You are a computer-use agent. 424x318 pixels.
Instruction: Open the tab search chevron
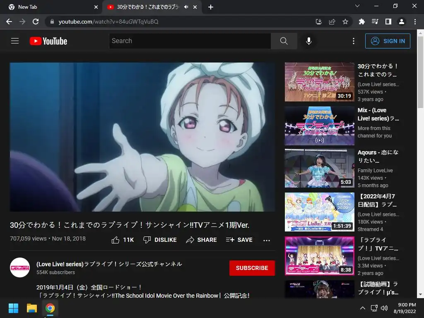[357, 6]
